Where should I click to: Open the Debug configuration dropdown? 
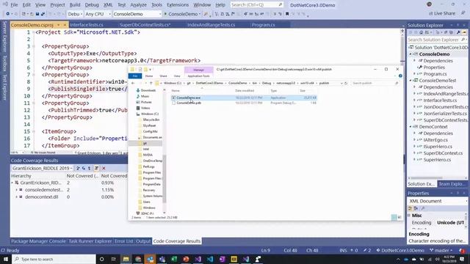coord(75,14)
